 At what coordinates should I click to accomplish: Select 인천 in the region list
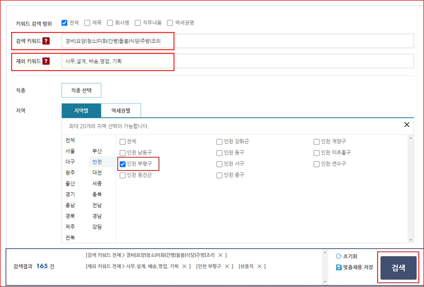[97, 162]
